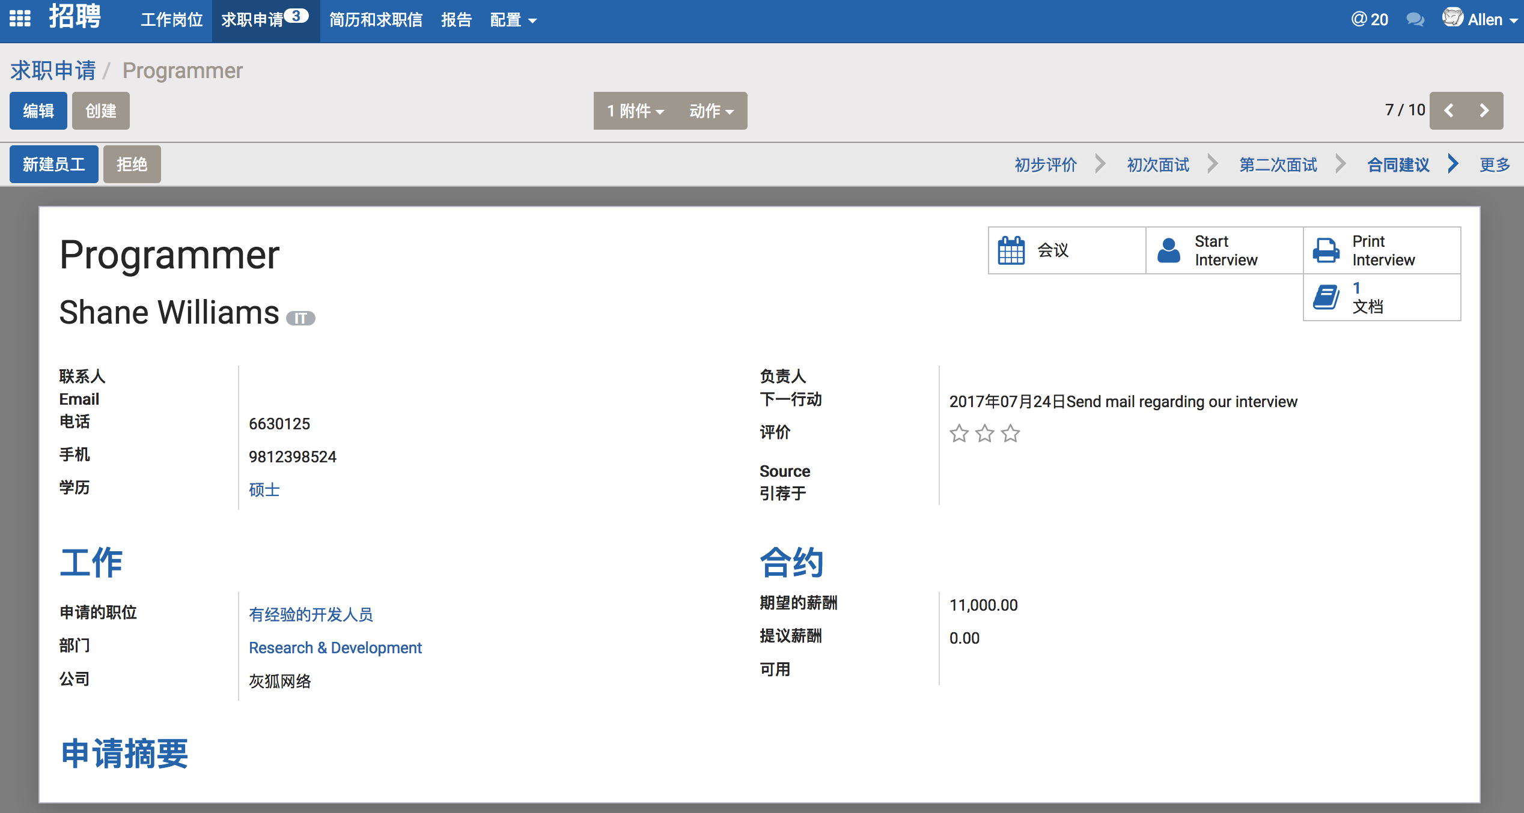Open the documents book icon
Image resolution: width=1524 pixels, height=813 pixels.
[1326, 297]
